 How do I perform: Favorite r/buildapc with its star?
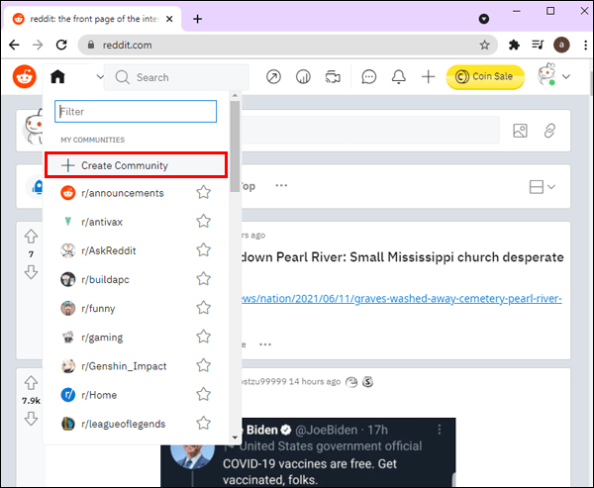tap(203, 279)
